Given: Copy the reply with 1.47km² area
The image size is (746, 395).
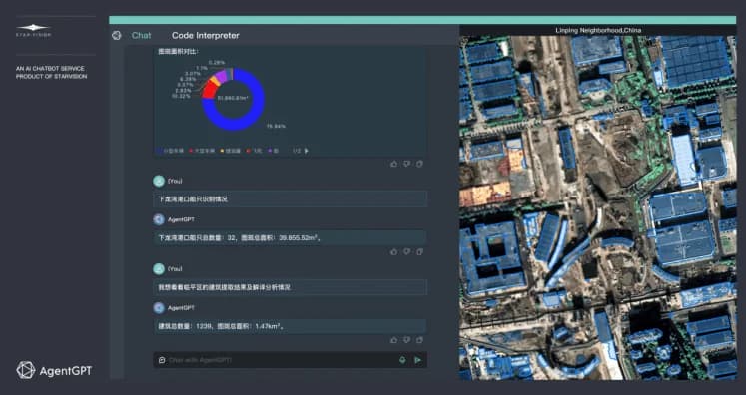Looking at the screenshot, I should (419, 340).
